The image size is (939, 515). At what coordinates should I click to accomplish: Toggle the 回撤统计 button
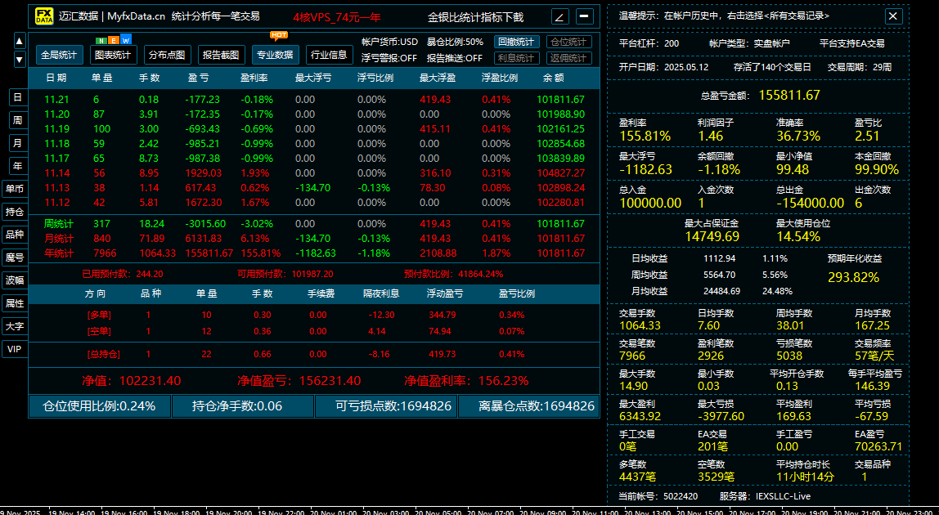pos(517,42)
